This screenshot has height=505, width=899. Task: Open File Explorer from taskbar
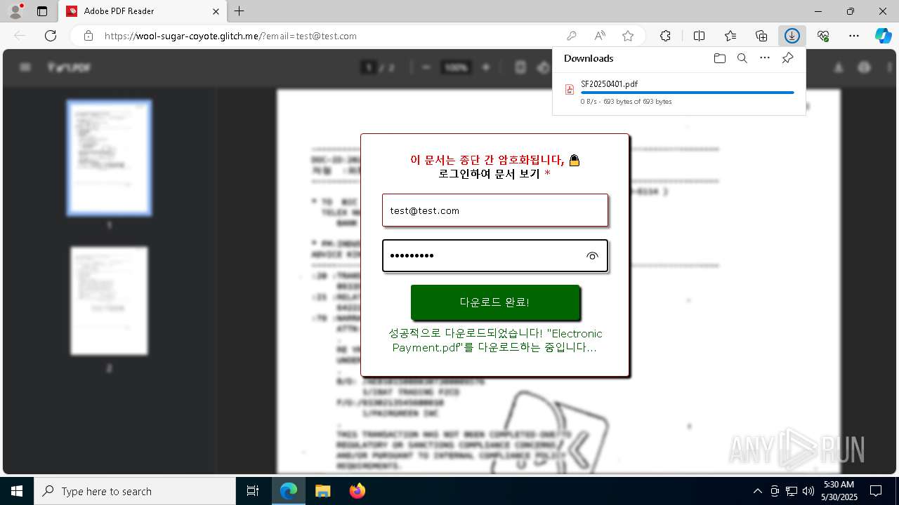pyautogui.click(x=322, y=491)
